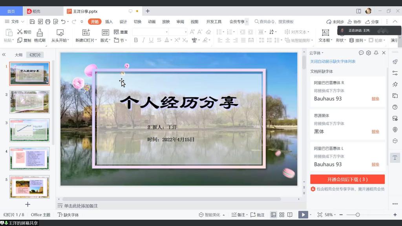Start slideshow from status bar play button

click(303, 215)
